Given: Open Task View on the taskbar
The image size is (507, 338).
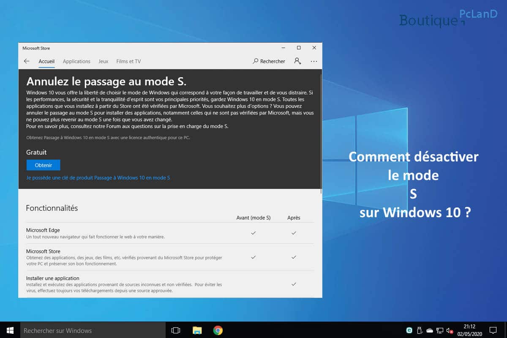Looking at the screenshot, I should click(x=176, y=330).
